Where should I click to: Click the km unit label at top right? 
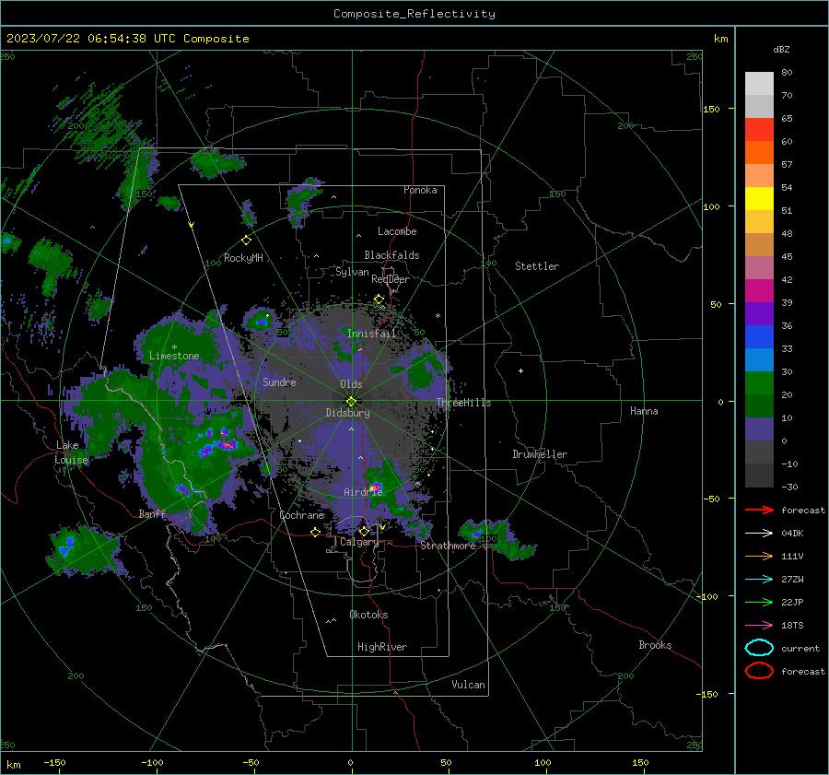pyautogui.click(x=721, y=39)
